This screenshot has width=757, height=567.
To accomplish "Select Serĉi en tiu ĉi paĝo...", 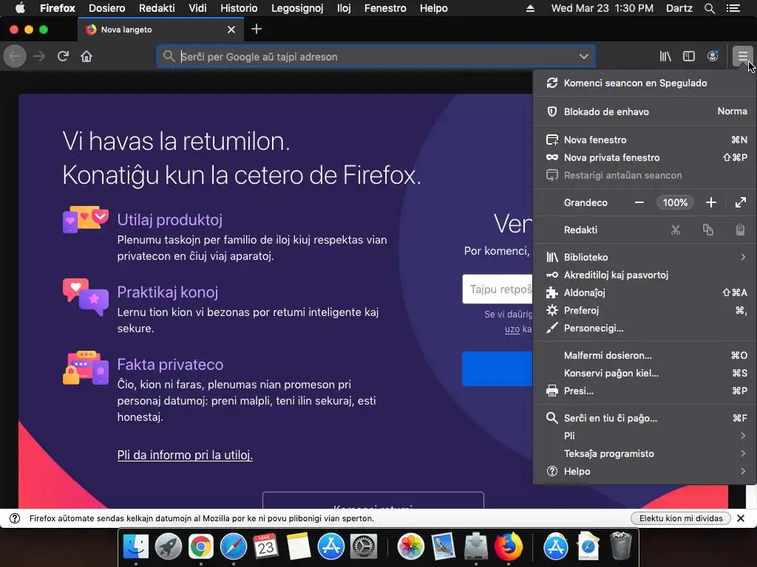I will click(x=645, y=418).
